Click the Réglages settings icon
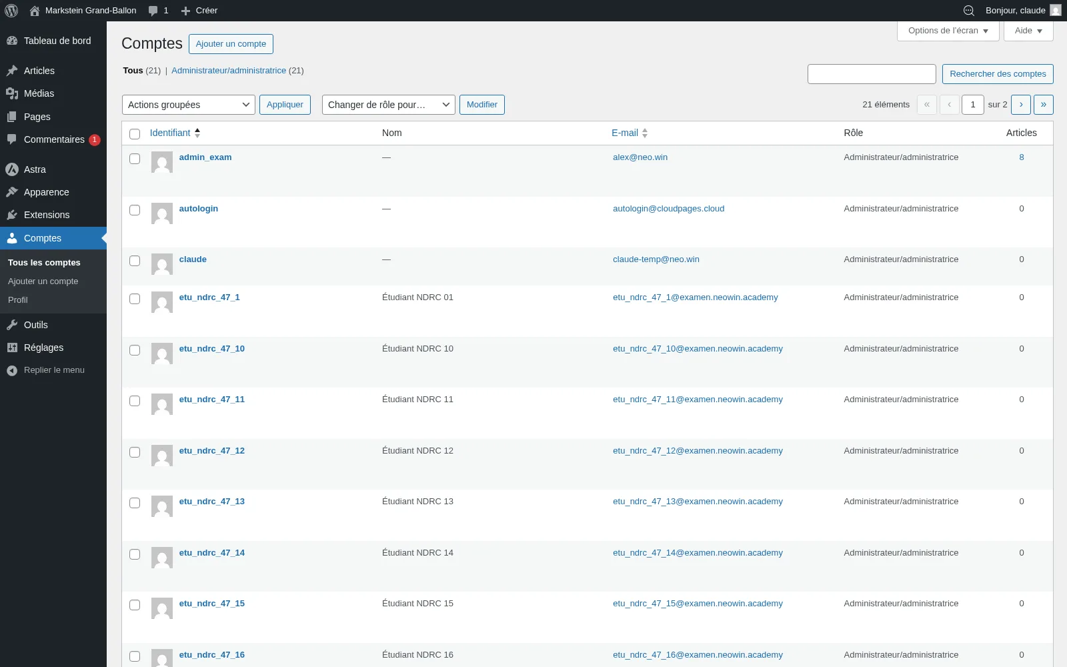The image size is (1067, 667). pyautogui.click(x=12, y=348)
